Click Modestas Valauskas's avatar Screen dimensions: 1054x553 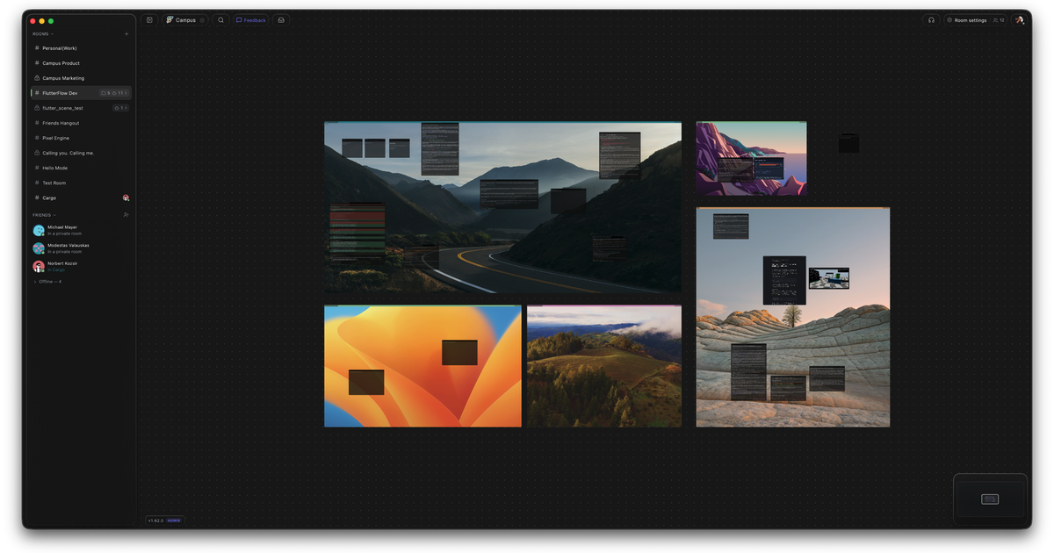coord(39,248)
